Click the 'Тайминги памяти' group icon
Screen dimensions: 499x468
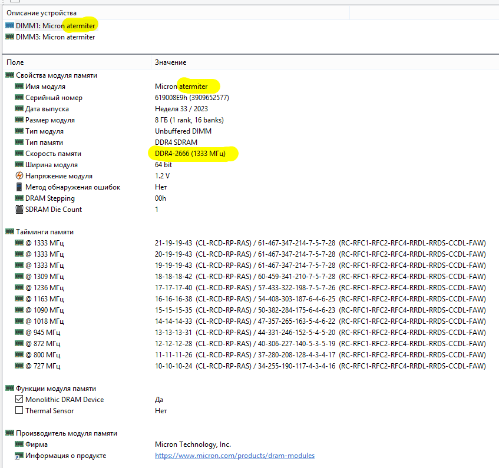point(9,231)
